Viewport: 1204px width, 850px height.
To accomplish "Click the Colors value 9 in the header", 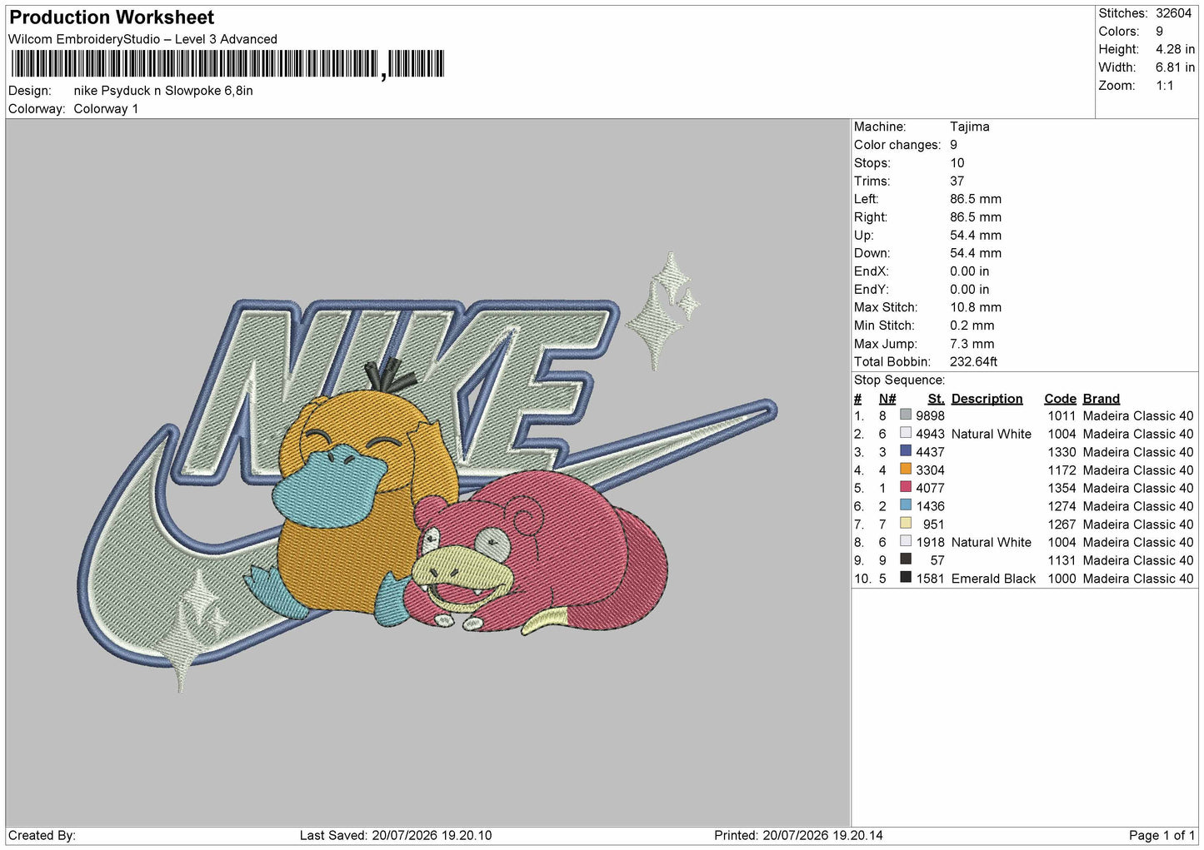I will click(1159, 32).
